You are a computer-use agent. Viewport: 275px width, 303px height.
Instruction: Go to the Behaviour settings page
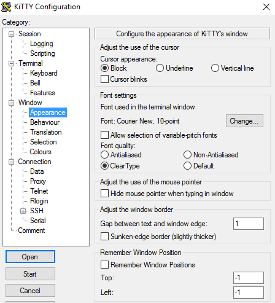(45, 122)
